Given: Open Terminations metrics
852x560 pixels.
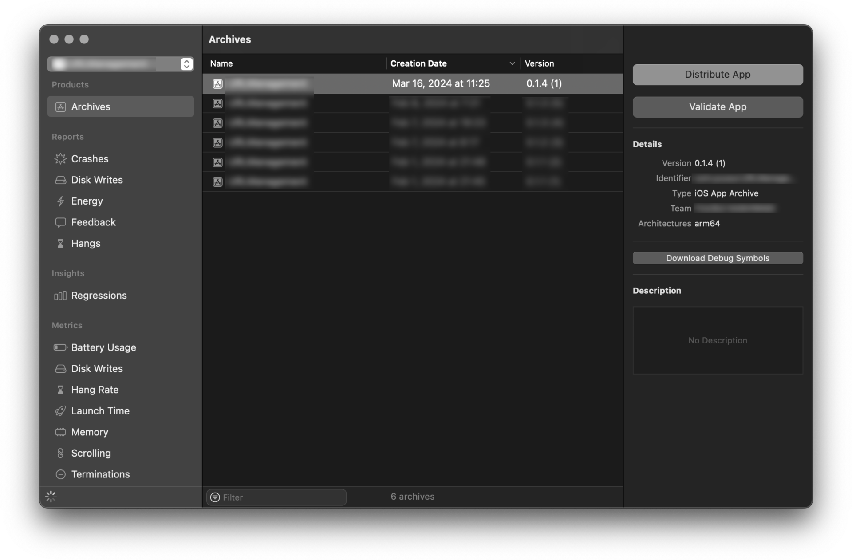Looking at the screenshot, I should point(121,474).
